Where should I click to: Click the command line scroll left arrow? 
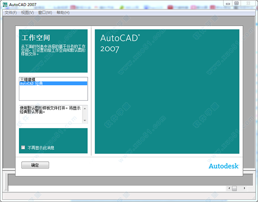229,188
